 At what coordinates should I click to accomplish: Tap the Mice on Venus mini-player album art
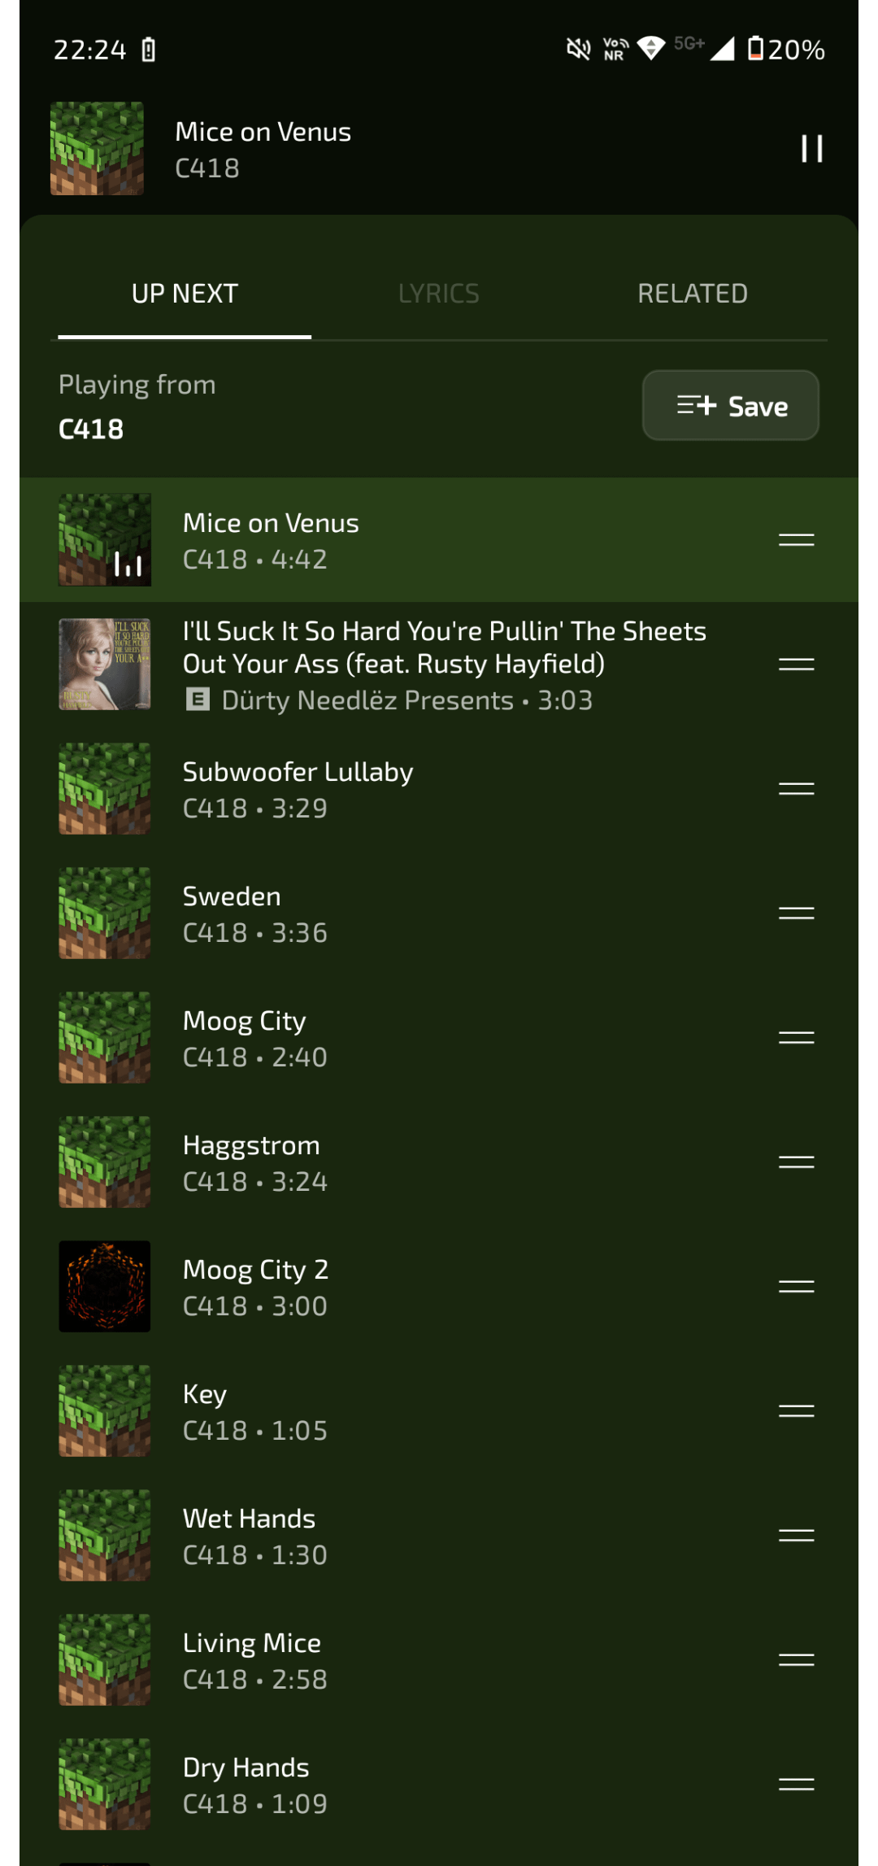(x=98, y=149)
